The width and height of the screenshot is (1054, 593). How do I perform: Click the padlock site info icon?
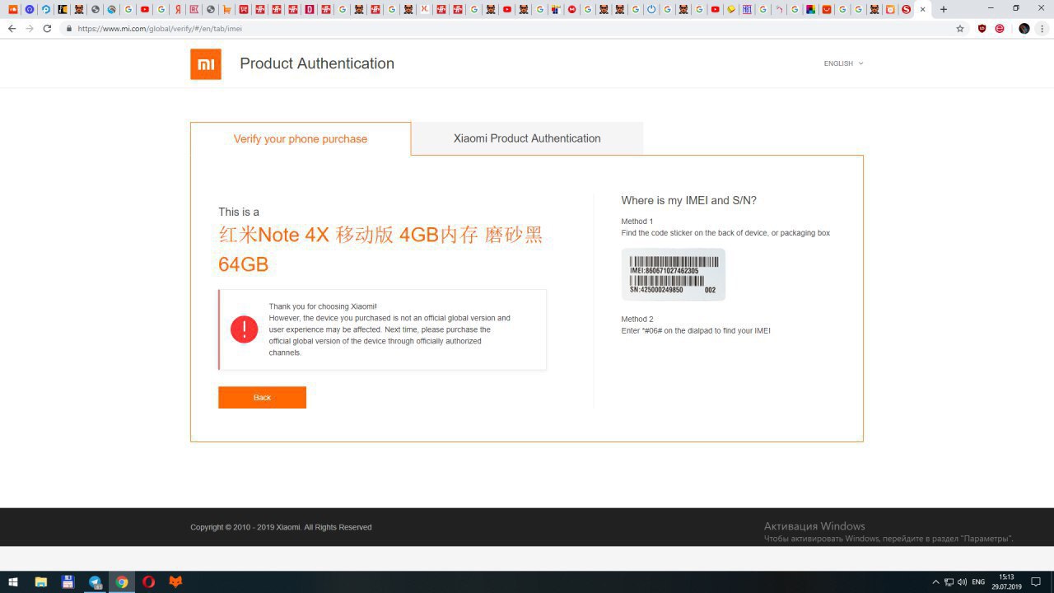(69, 28)
